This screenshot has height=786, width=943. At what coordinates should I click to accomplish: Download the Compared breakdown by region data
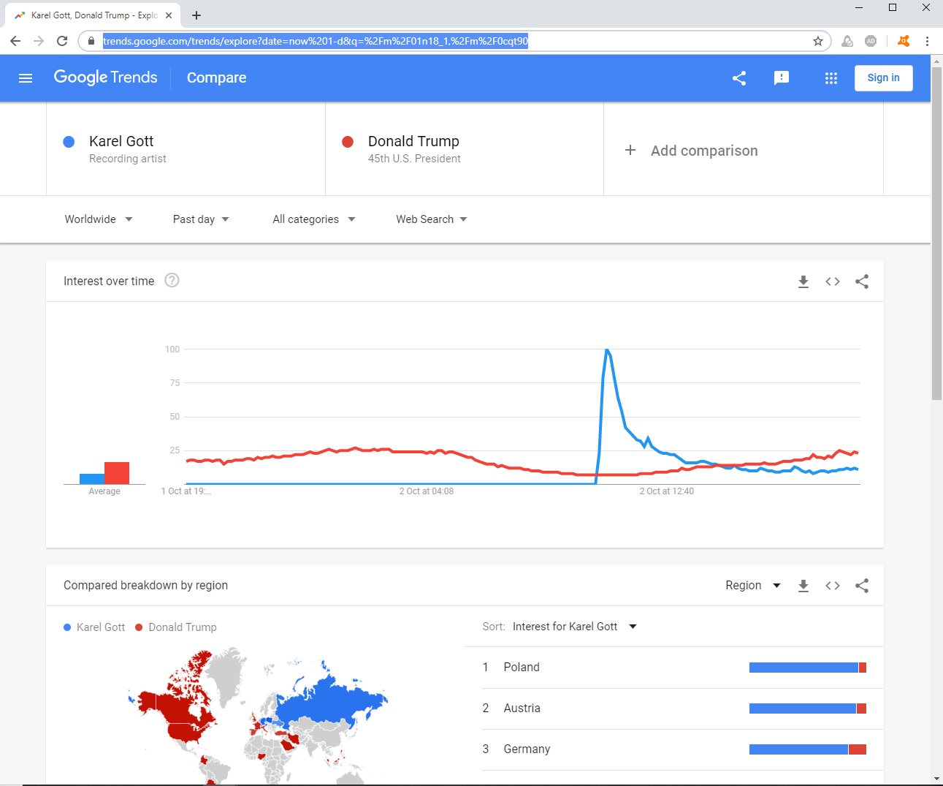tap(803, 586)
